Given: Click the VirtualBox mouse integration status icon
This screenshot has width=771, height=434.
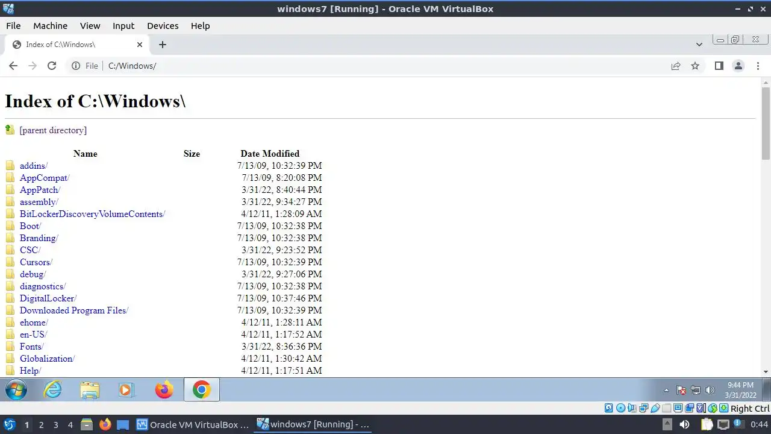Looking at the screenshot, I should (713, 408).
